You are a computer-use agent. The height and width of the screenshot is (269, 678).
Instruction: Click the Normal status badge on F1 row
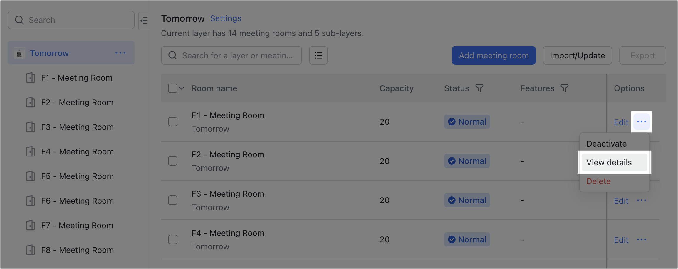(x=467, y=122)
